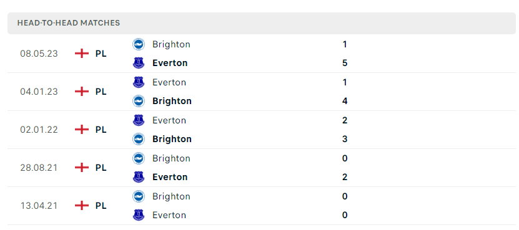519x230 pixels.
Task: Click the 08.05.23 match date
Action: (39, 54)
